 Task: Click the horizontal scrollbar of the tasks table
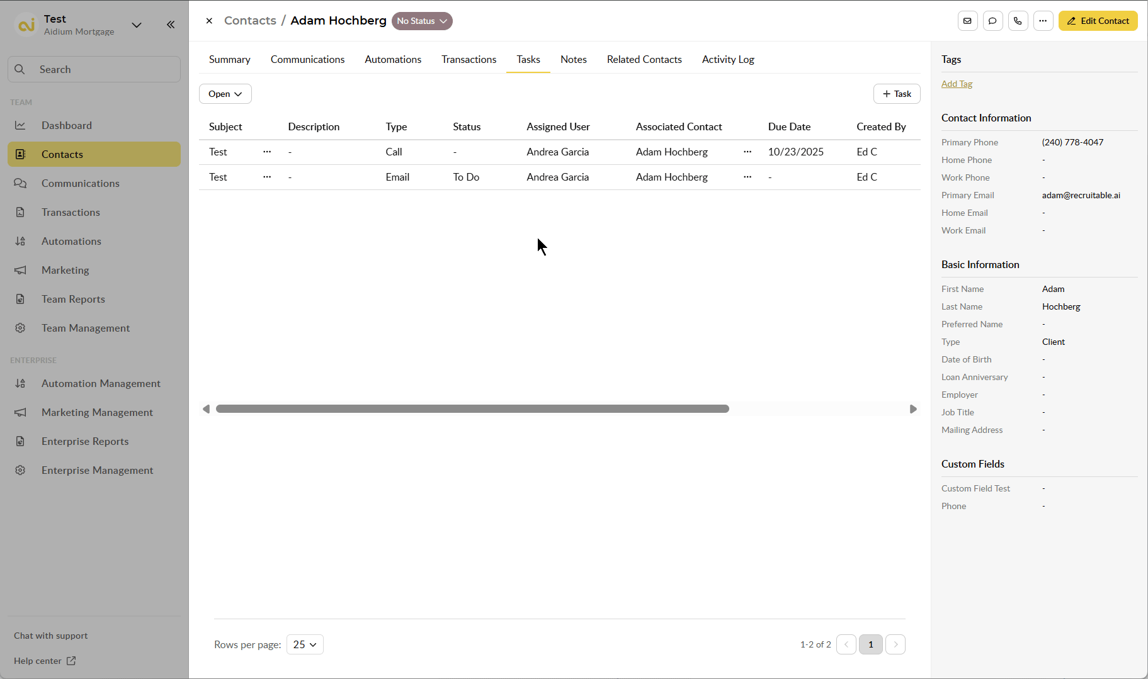(472, 409)
